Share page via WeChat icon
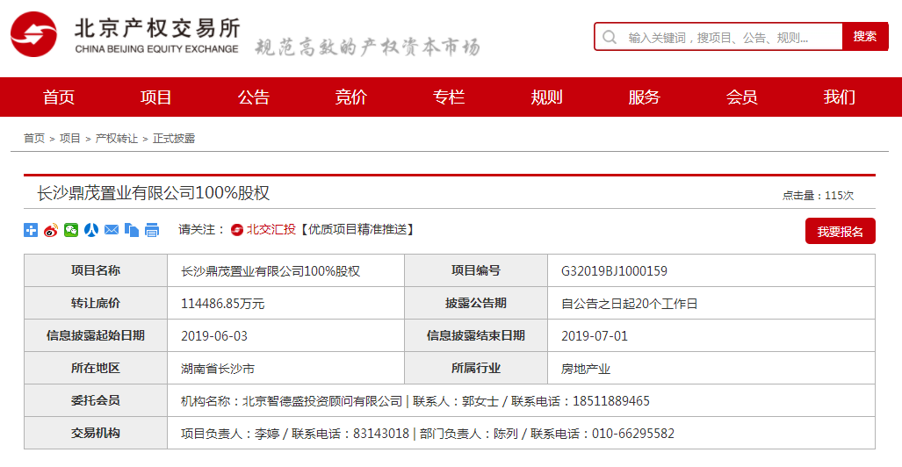902x467 pixels. [71, 230]
